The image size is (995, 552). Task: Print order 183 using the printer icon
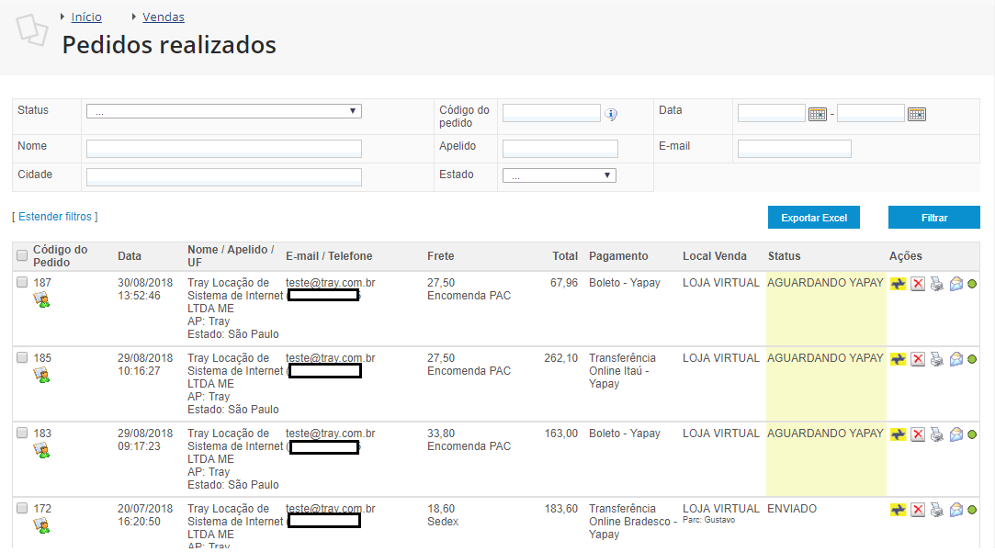936,434
